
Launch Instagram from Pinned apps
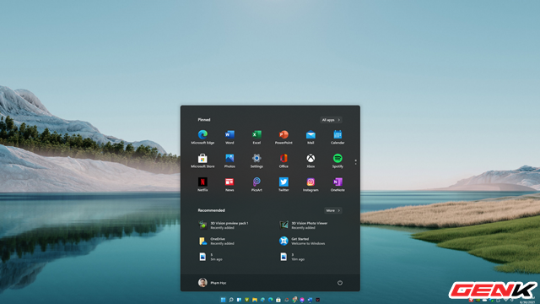click(x=310, y=184)
